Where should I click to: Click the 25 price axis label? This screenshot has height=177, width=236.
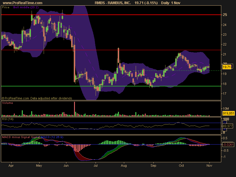(225, 15)
